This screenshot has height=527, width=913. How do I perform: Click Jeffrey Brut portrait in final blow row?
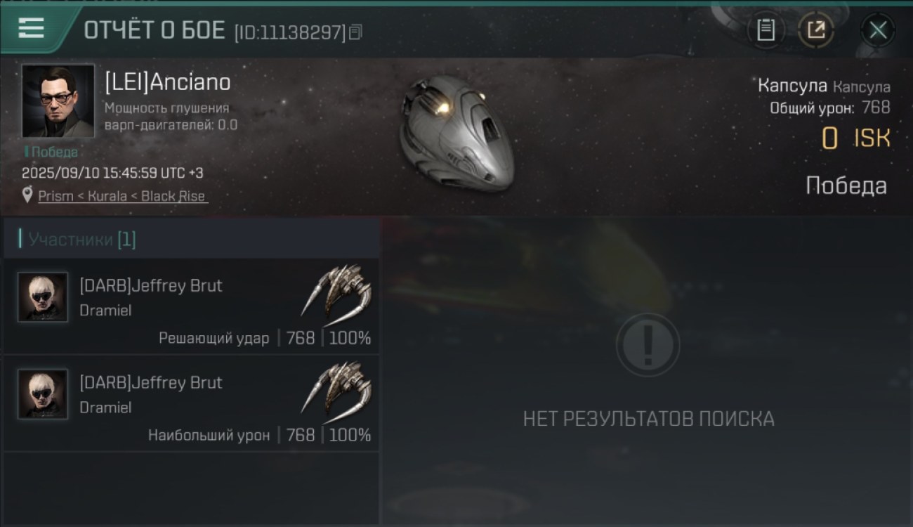pyautogui.click(x=43, y=297)
